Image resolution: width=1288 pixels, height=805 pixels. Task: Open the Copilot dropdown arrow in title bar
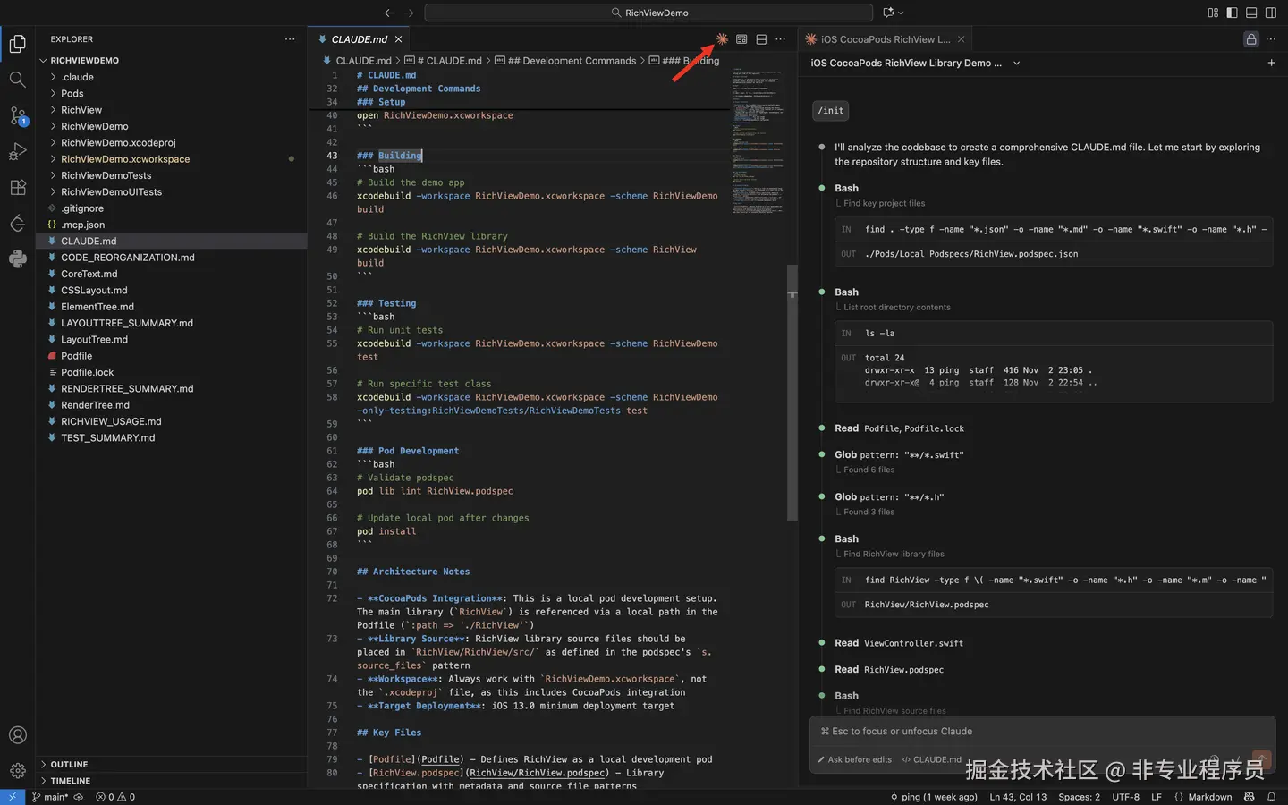pos(901,13)
